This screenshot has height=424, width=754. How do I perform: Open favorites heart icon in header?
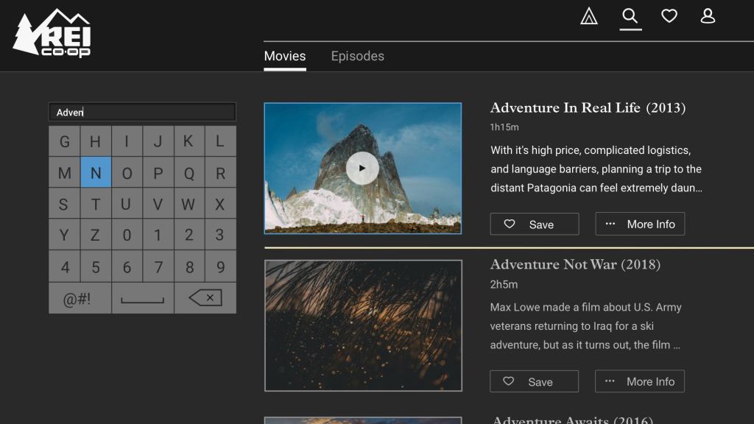click(x=669, y=16)
